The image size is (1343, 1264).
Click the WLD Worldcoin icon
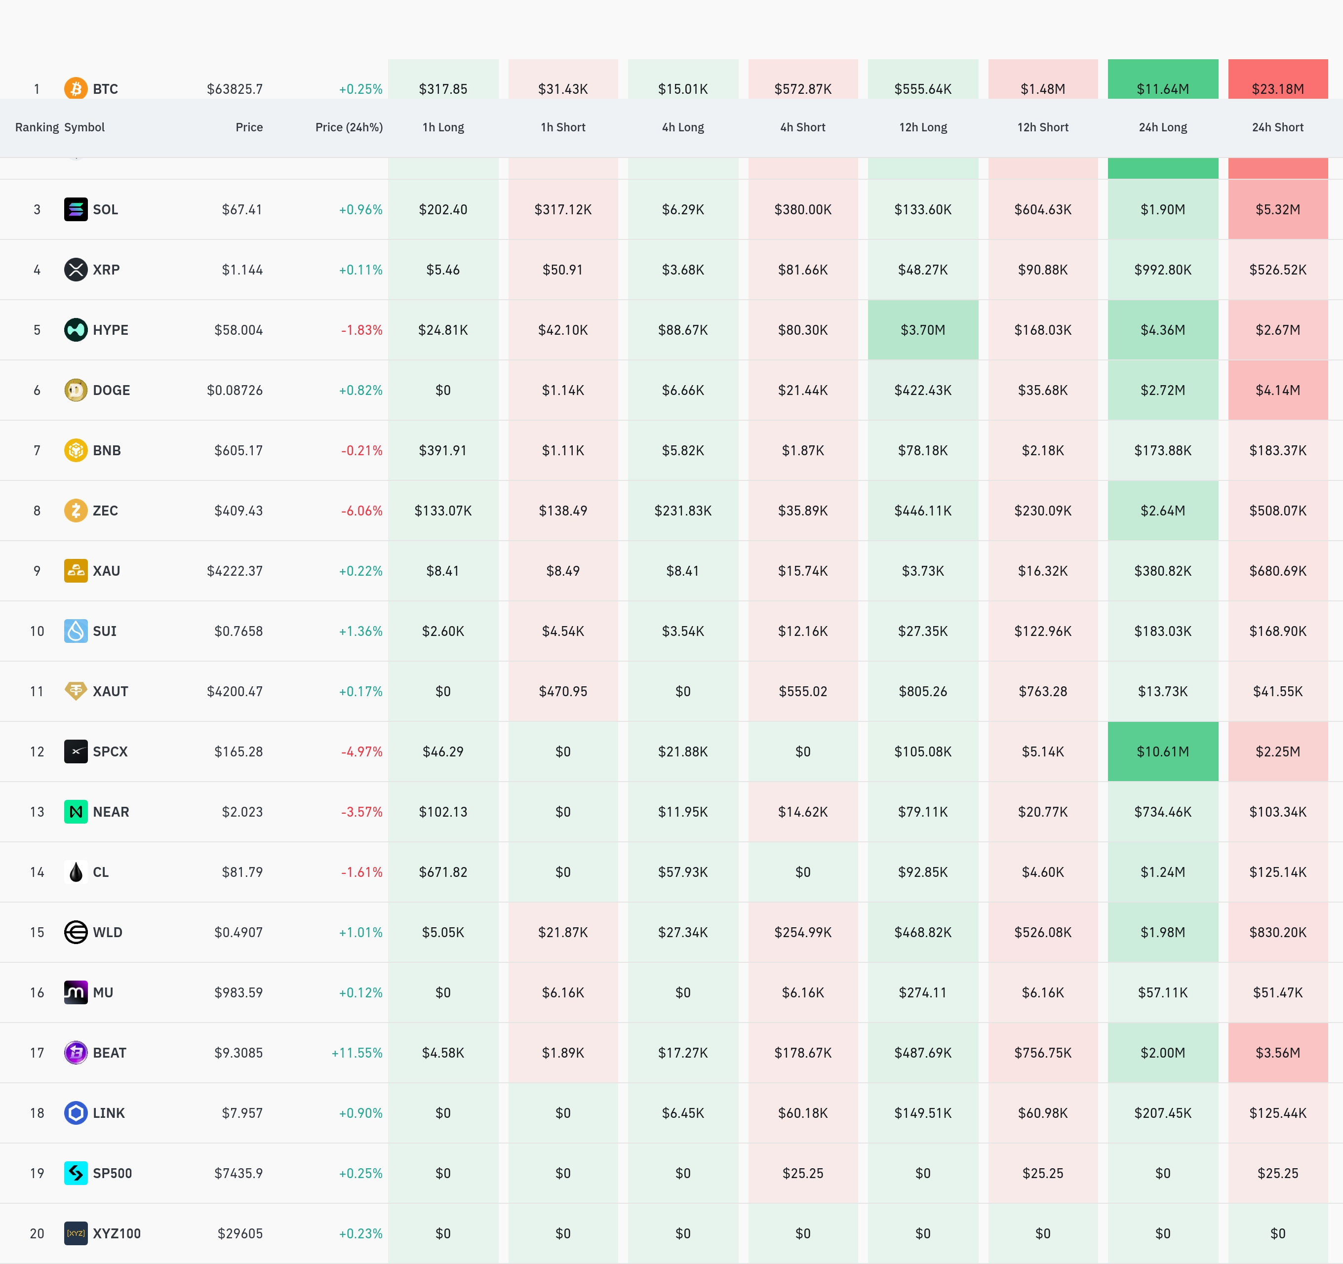(76, 932)
